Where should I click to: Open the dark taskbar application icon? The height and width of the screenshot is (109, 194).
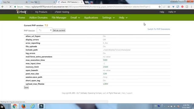pyautogui.click(x=41, y=106)
